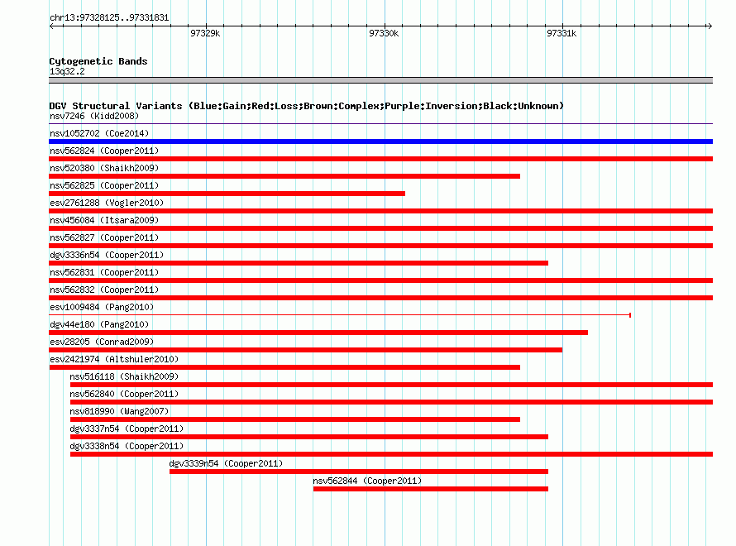
Task: Select the dgv3339n54 red loss bar
Action: [359, 472]
